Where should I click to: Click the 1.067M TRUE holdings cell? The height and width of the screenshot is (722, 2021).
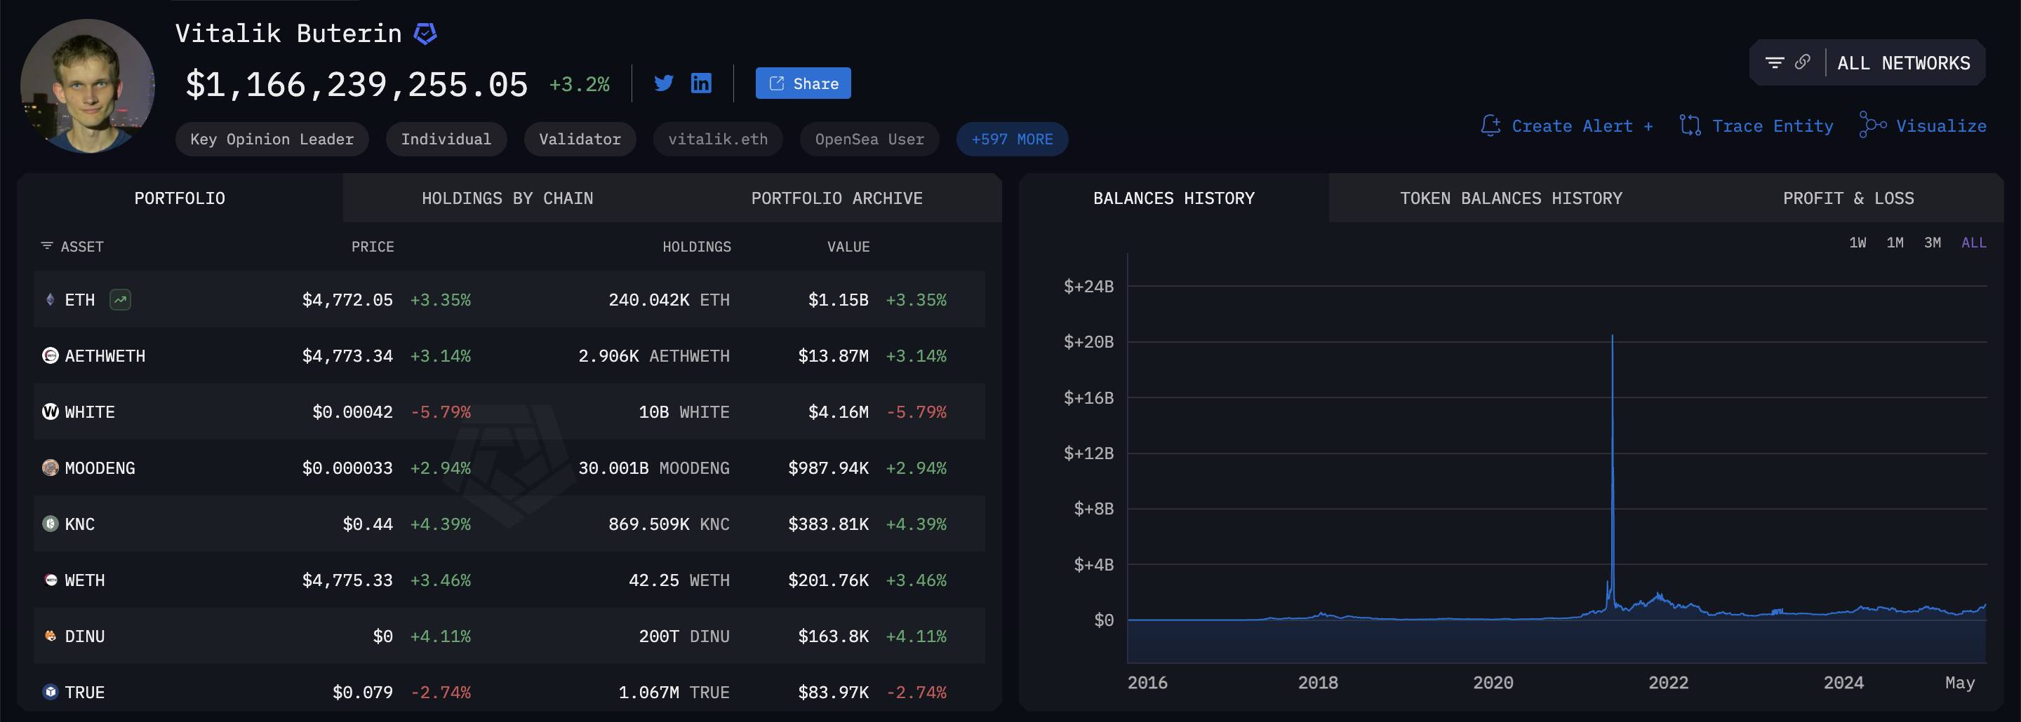tap(674, 693)
